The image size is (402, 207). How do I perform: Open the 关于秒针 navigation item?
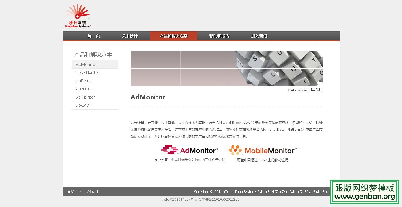(x=130, y=36)
